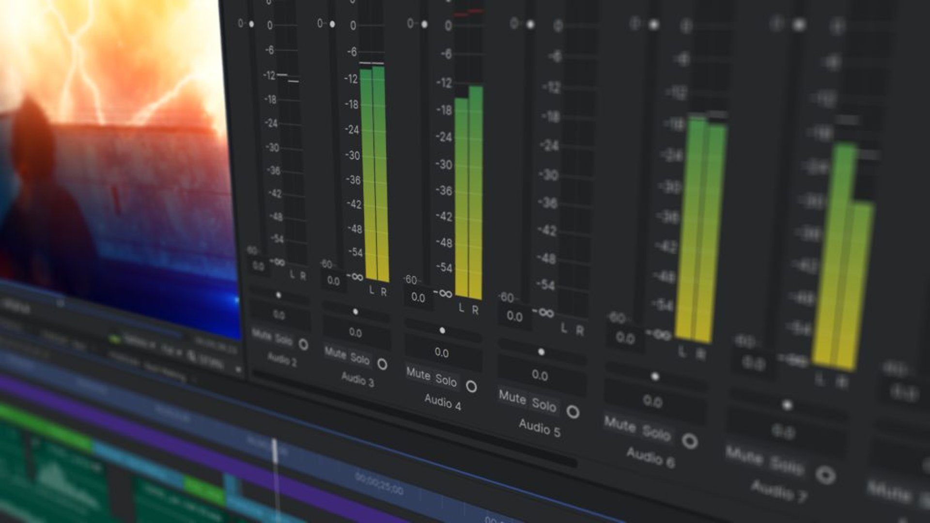The image size is (930, 523).
Task: Click the Audio 2 pan control dot
Action: 279,295
